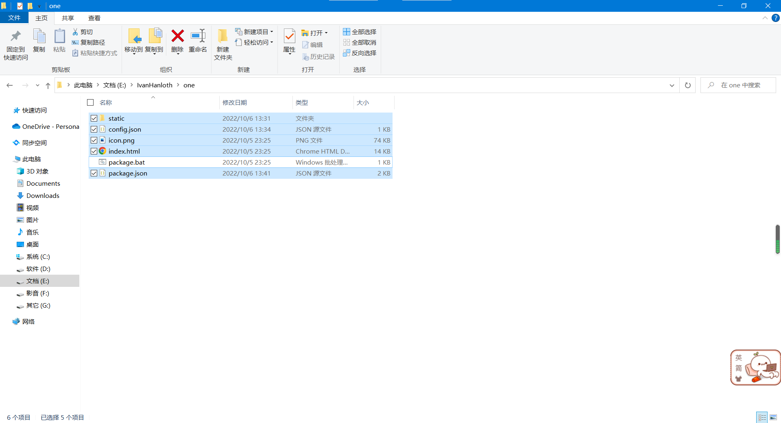Click the New Folder icon

[223, 37]
